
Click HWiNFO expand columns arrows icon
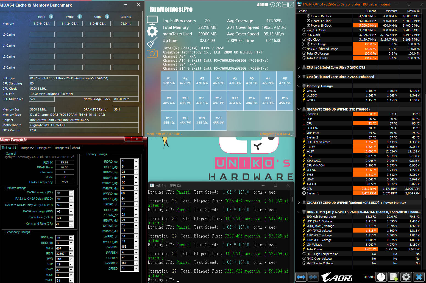coord(301,277)
